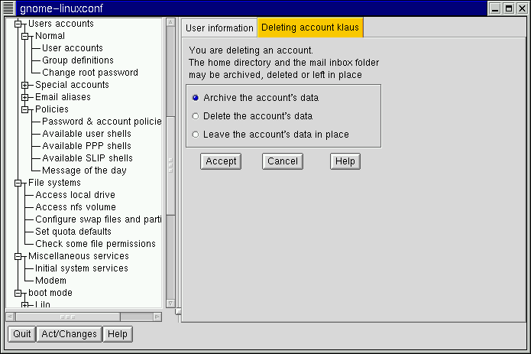Switch to the User information tab

[219, 28]
